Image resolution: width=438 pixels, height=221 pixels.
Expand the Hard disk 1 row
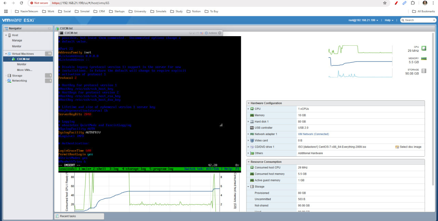(248, 121)
